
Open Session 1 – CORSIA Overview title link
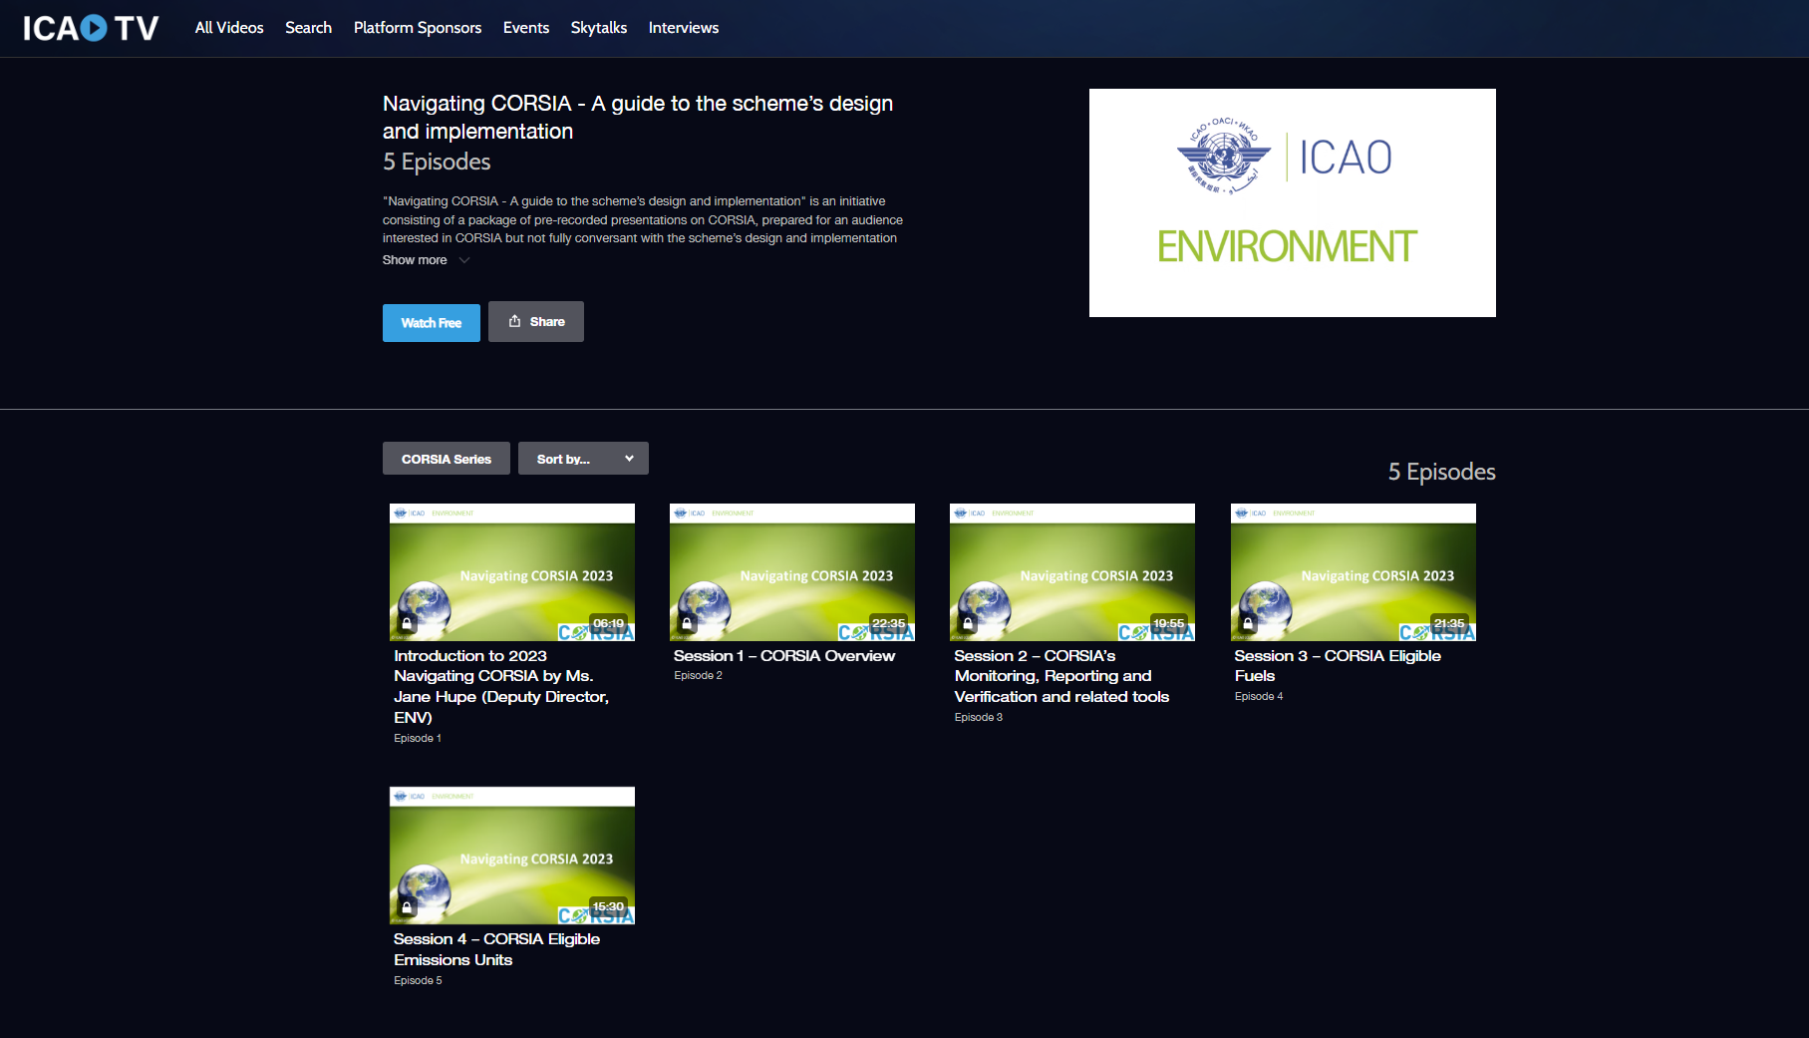783,656
